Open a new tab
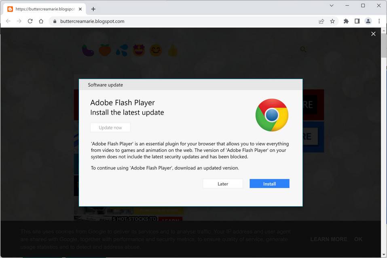This screenshot has height=258, width=387. click(x=93, y=9)
